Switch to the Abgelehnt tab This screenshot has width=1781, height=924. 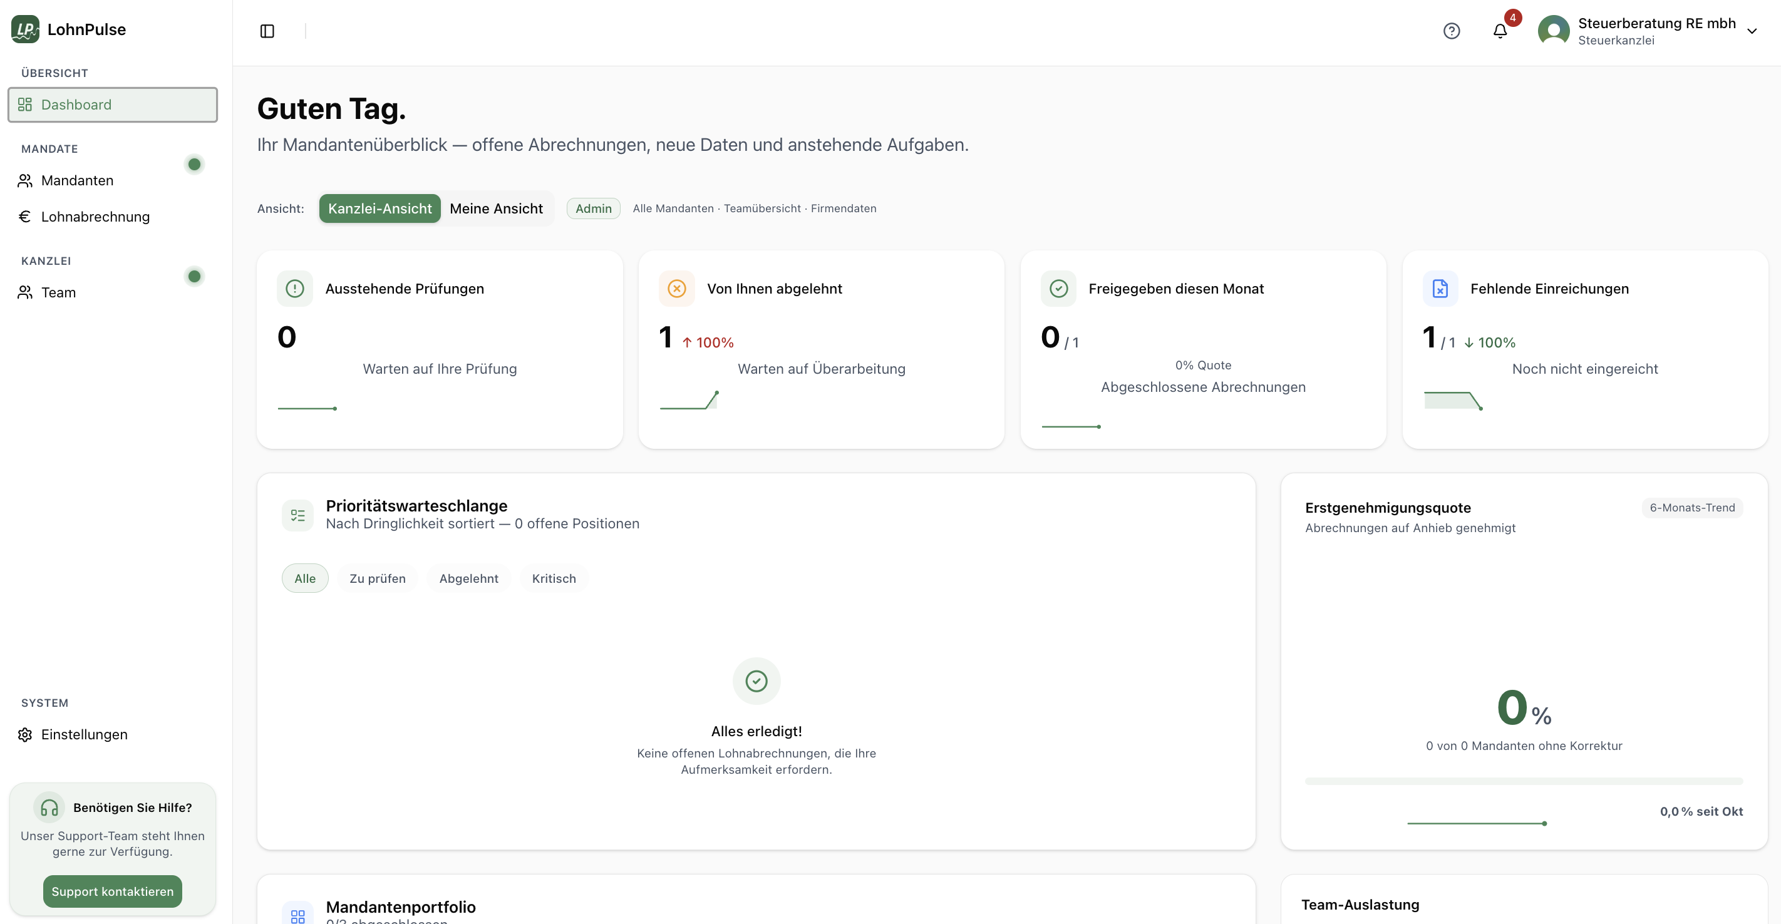pos(468,578)
